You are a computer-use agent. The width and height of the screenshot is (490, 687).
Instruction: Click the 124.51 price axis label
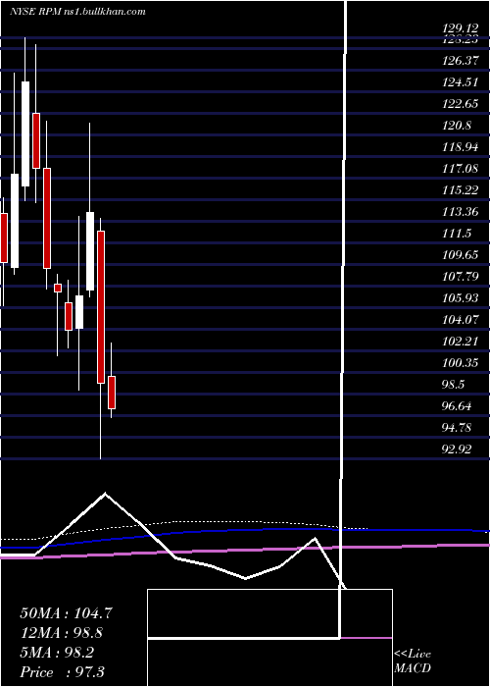(461, 82)
